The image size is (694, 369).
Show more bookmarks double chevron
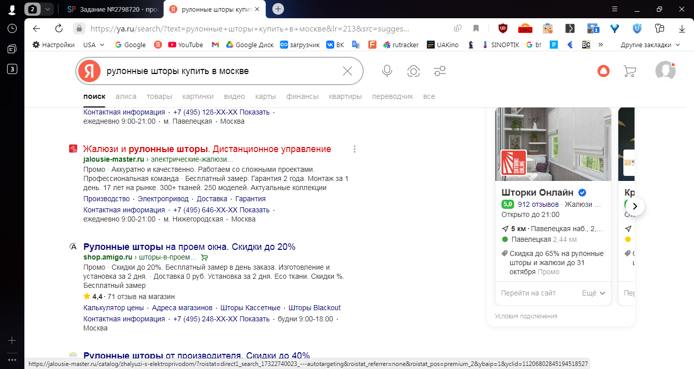[x=601, y=45]
